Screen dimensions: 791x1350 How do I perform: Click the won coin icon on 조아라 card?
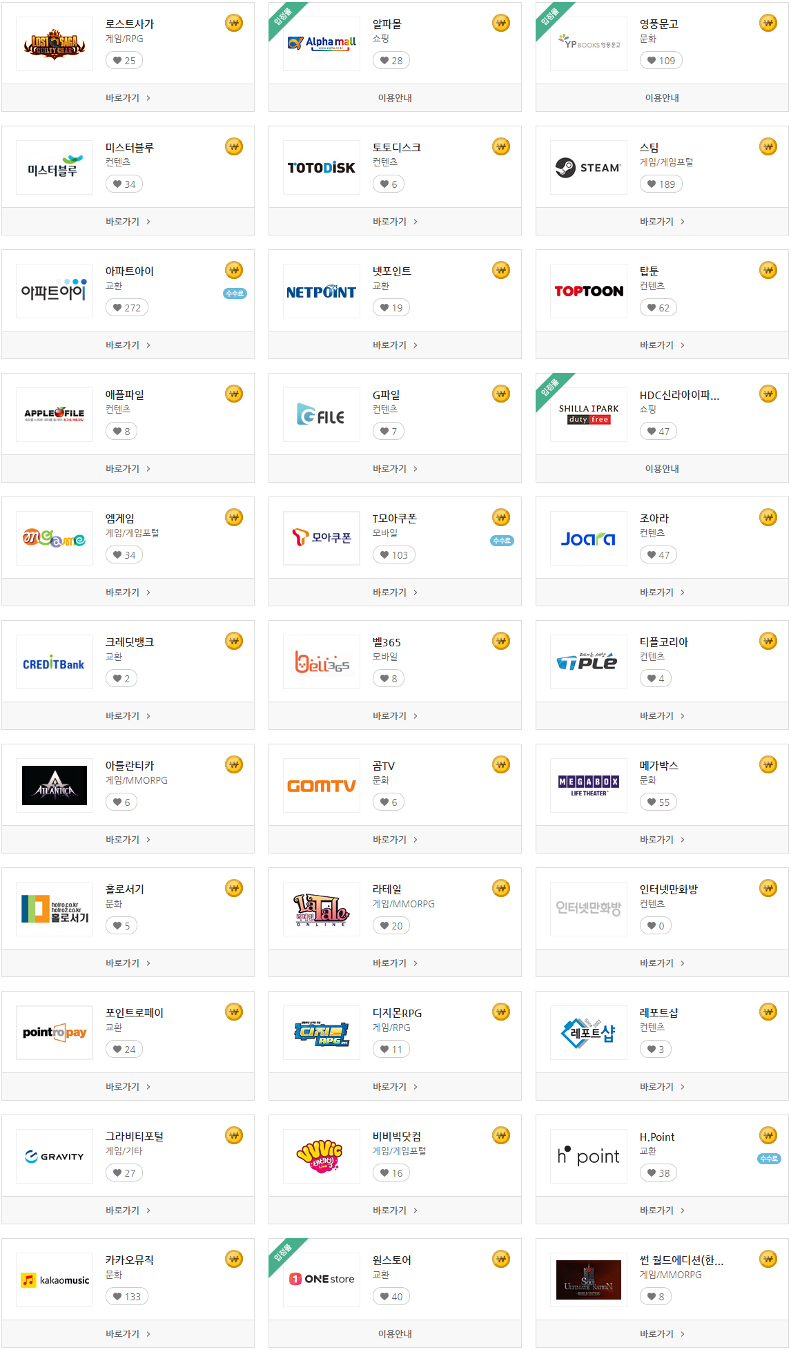click(768, 518)
